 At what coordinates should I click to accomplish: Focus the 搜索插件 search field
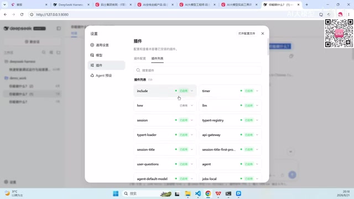click(198, 70)
